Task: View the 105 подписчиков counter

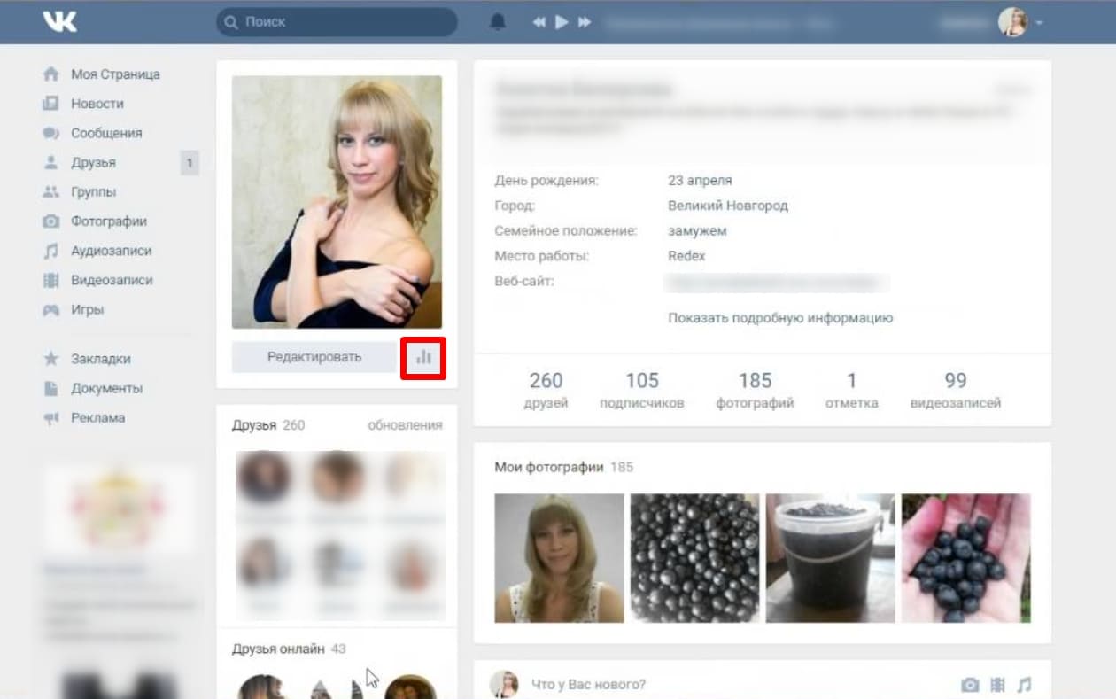Action: point(642,390)
